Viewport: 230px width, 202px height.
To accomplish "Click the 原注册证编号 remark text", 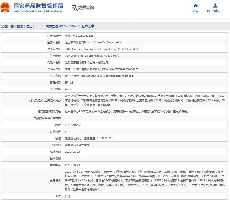I will pyautogui.click(x=89, y=138).
